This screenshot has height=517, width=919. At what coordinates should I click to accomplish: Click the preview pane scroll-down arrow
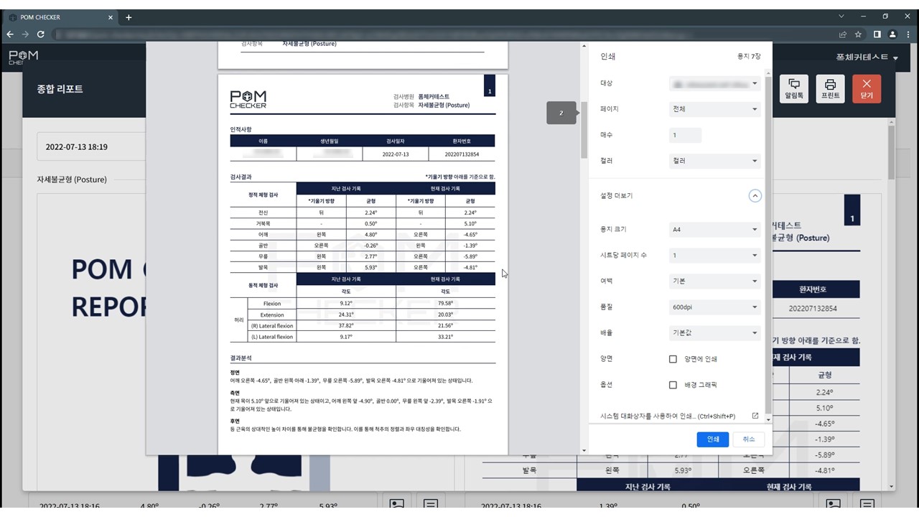click(584, 451)
